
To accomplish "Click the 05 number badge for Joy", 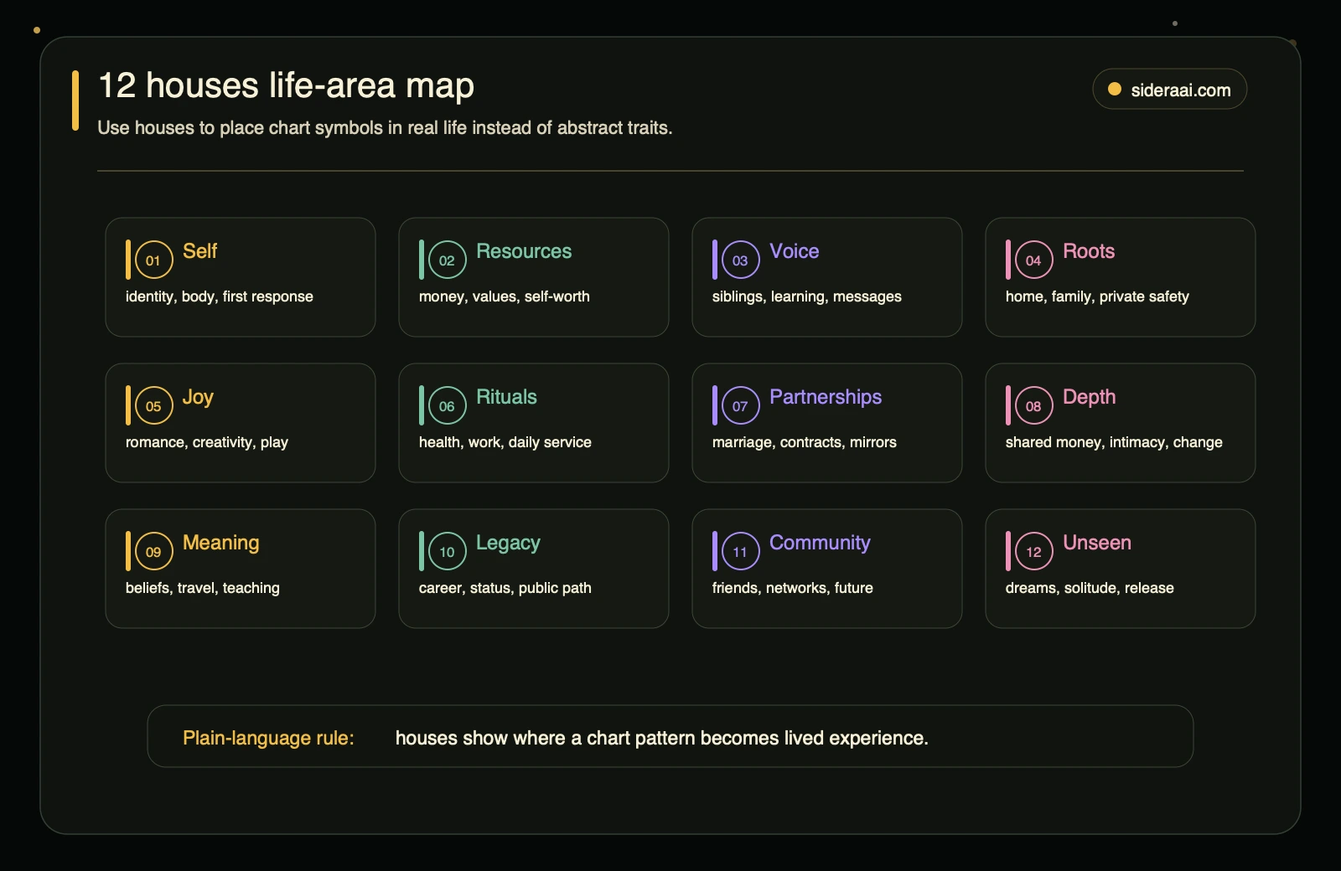I will click(x=153, y=405).
